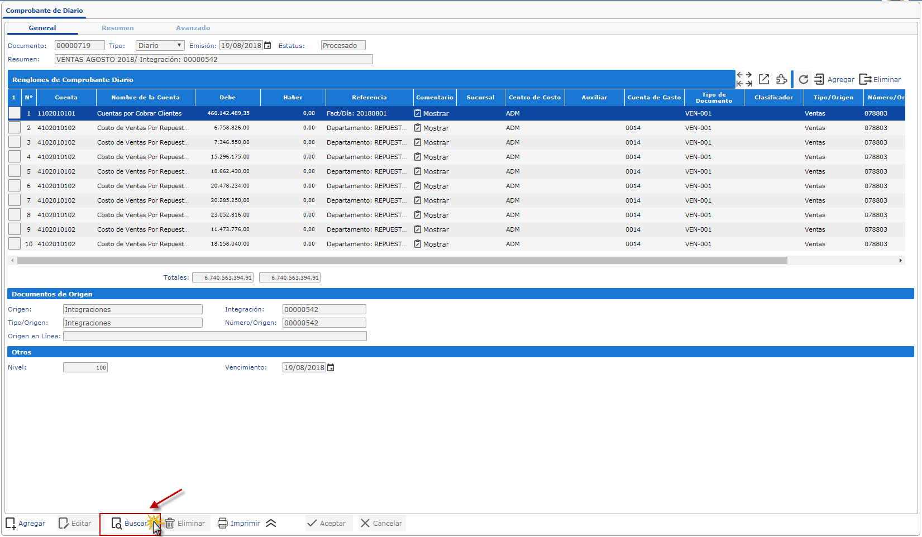Select the checkbox of row 4
The image size is (922, 537).
(x=15, y=156)
